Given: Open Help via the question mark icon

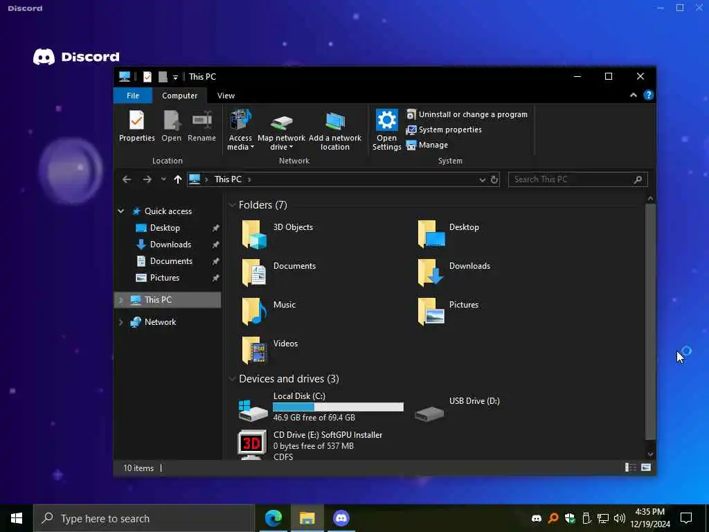Looking at the screenshot, I should pyautogui.click(x=648, y=95).
